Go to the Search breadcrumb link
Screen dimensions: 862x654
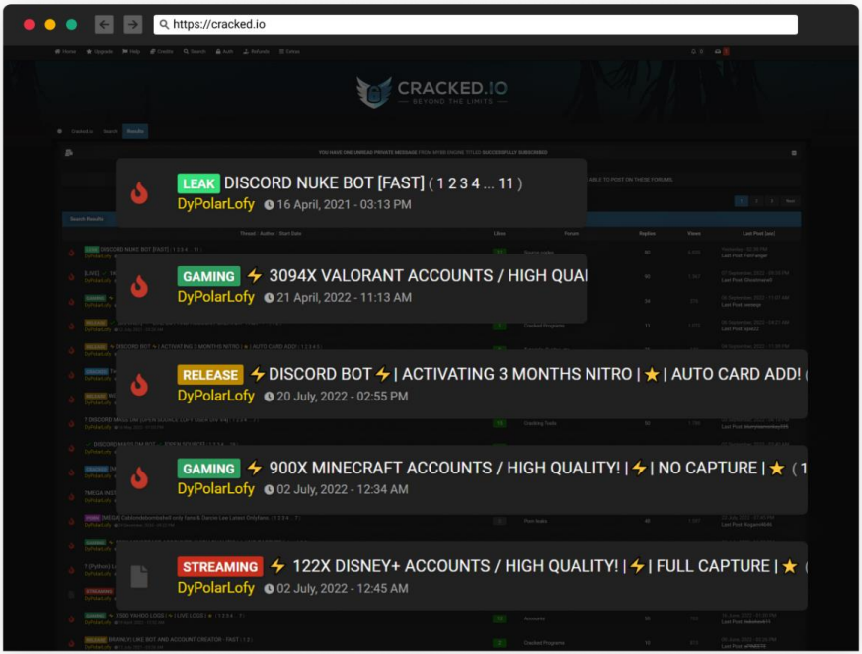[x=110, y=131]
